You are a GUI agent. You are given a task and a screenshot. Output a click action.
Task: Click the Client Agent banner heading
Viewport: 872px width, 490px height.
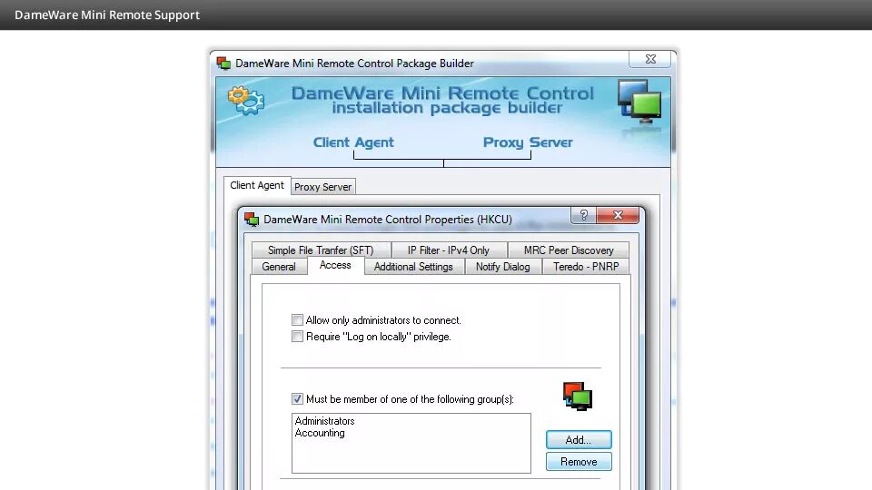pyautogui.click(x=353, y=142)
